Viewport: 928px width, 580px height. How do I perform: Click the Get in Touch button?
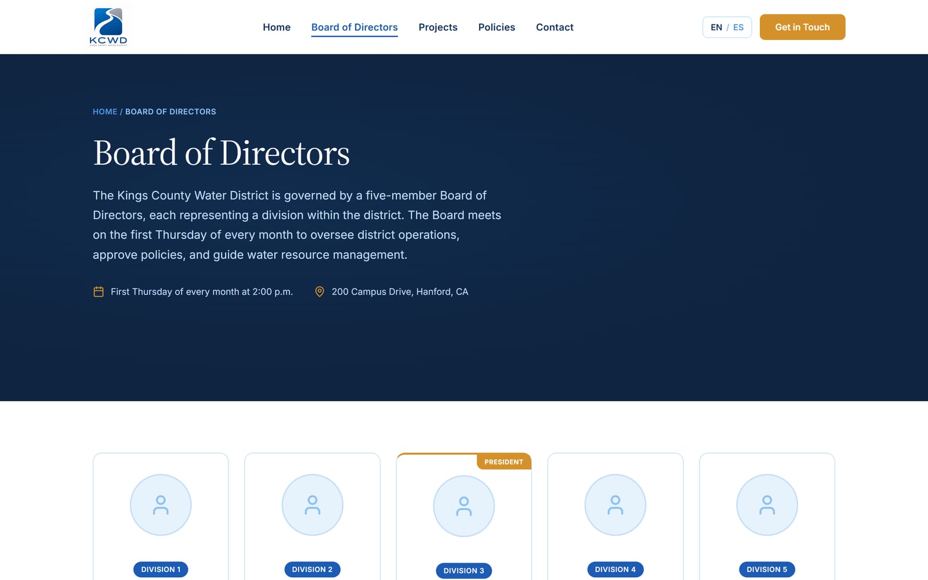[x=802, y=27]
